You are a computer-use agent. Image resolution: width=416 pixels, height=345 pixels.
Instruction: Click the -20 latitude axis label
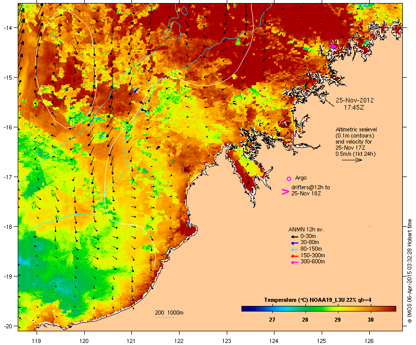[x=7, y=326]
